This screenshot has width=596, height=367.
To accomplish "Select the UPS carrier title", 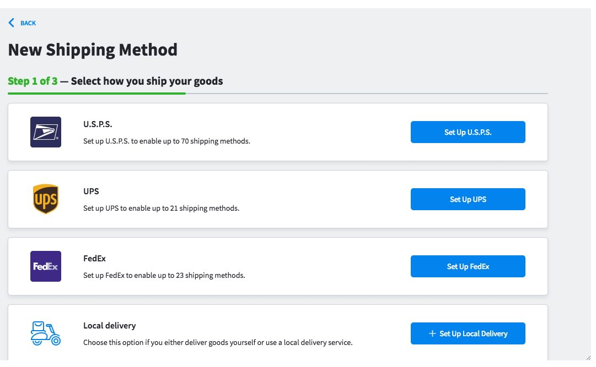I will 91,191.
